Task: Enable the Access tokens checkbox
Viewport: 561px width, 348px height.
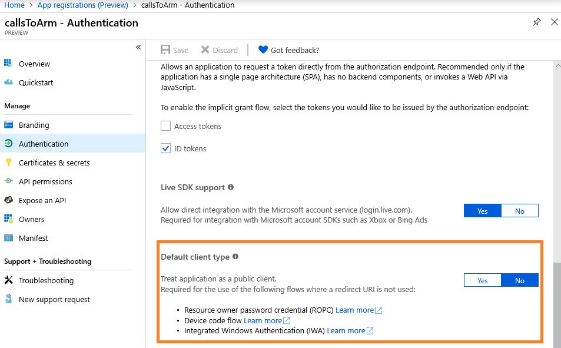Action: pyautogui.click(x=165, y=126)
